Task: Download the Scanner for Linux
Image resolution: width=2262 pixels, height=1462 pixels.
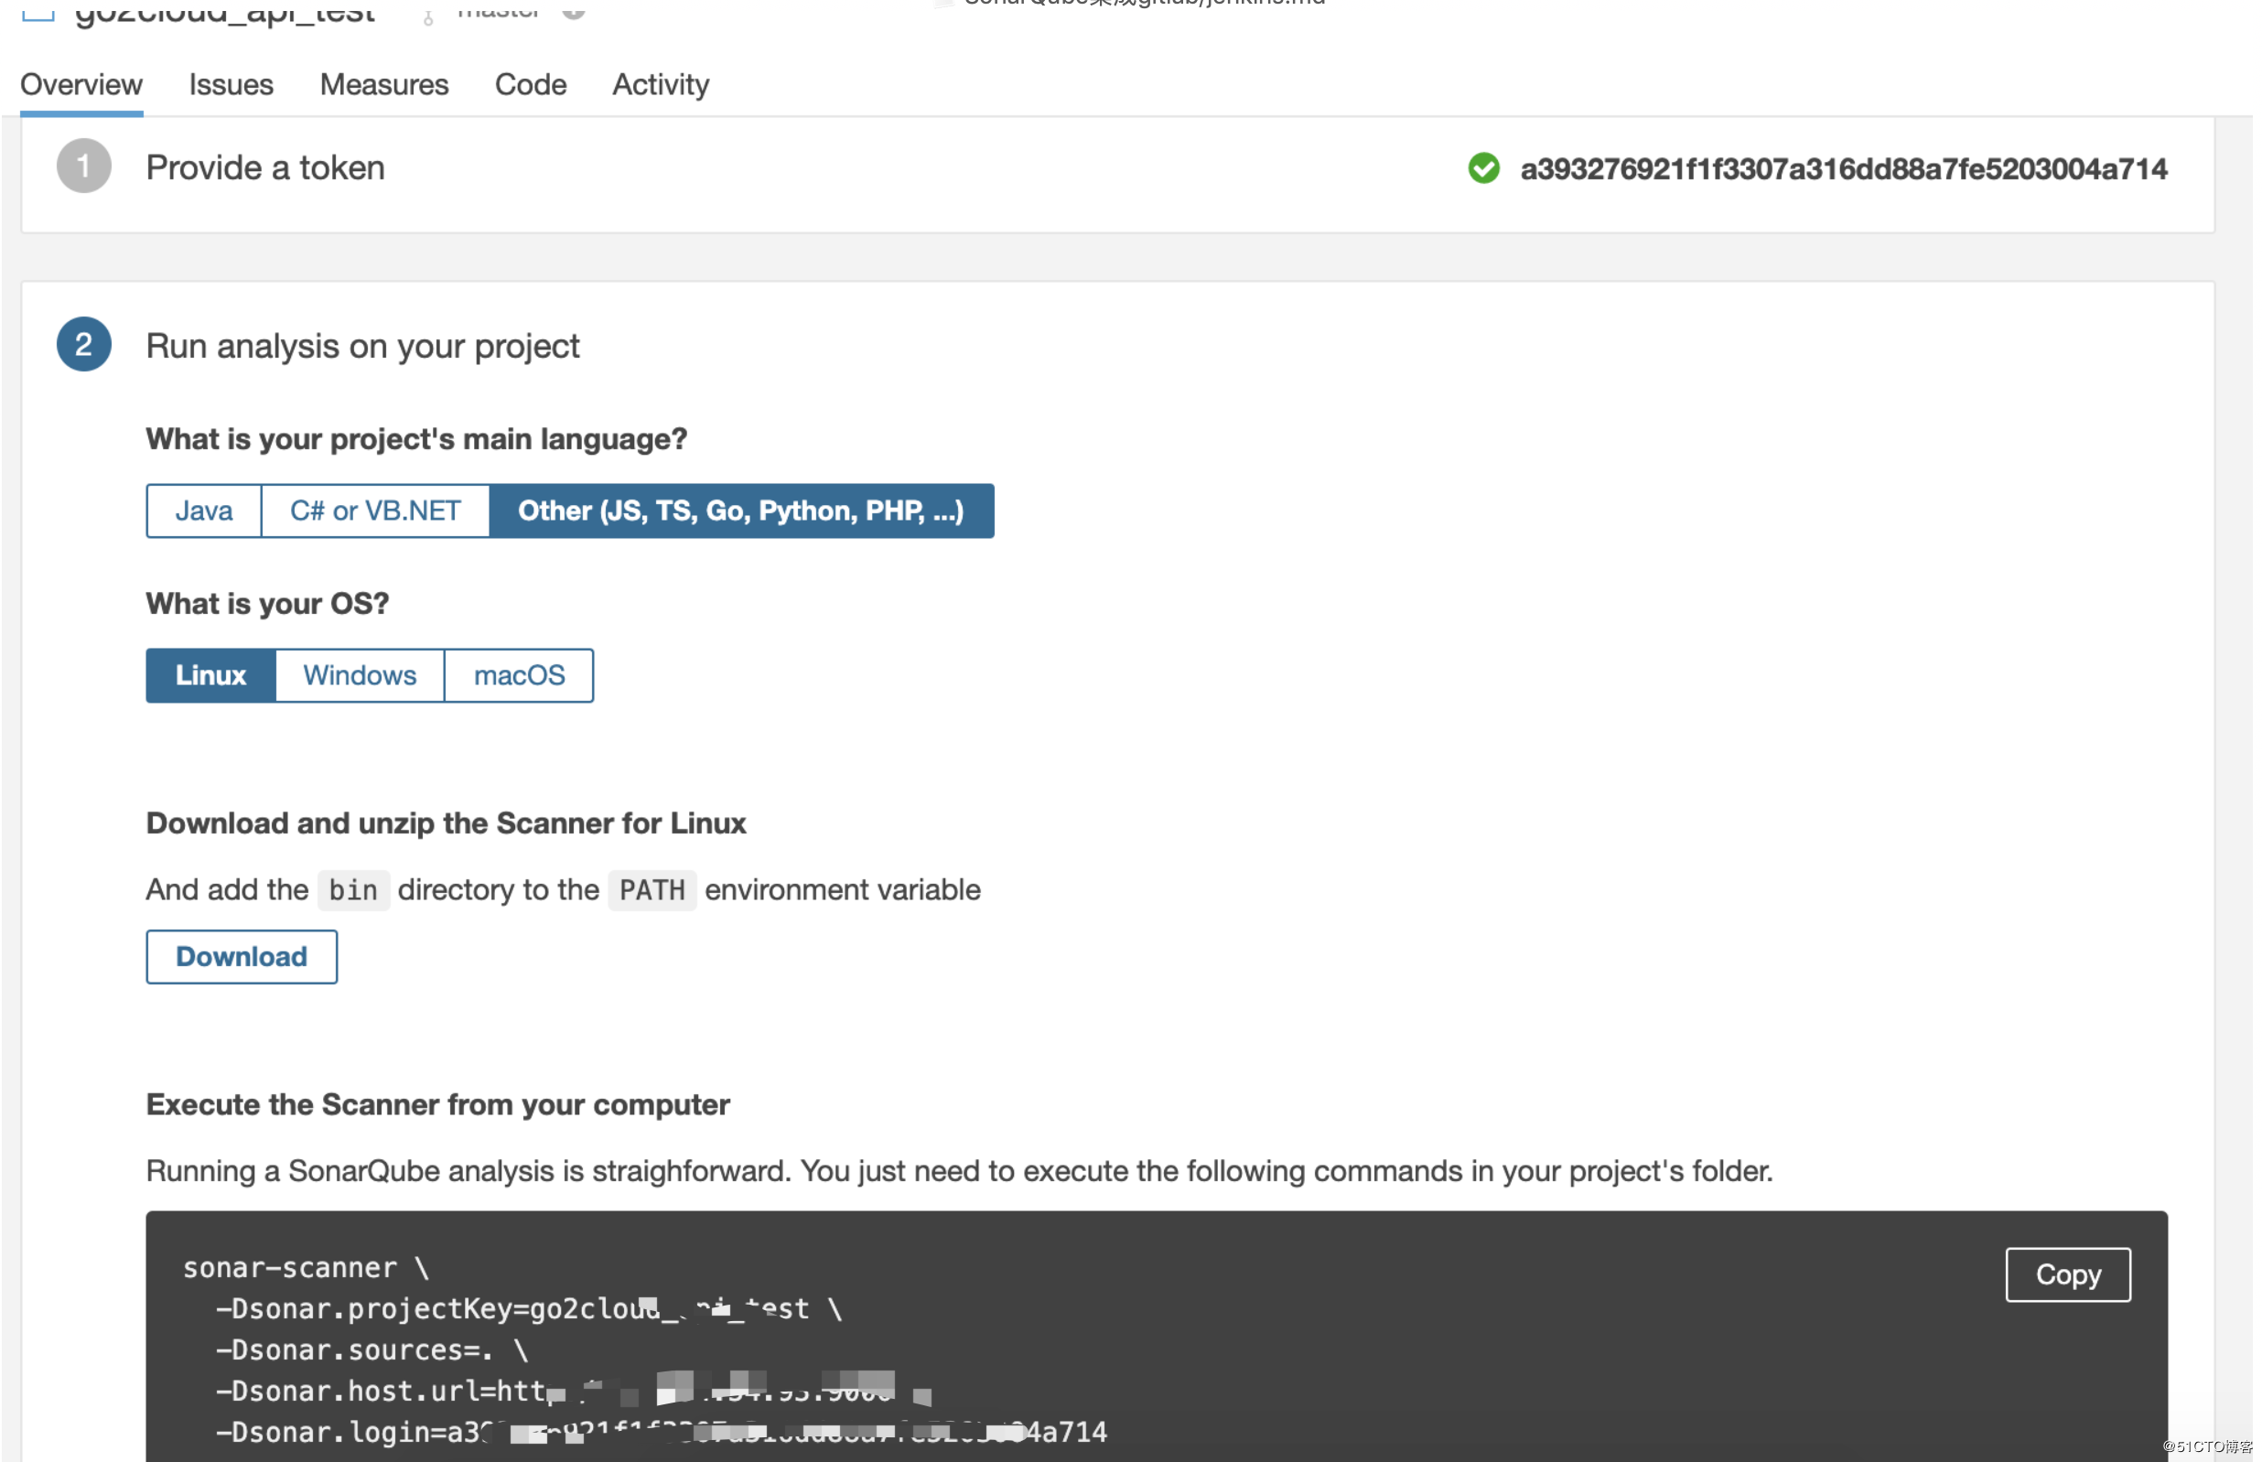Action: pyautogui.click(x=241, y=956)
